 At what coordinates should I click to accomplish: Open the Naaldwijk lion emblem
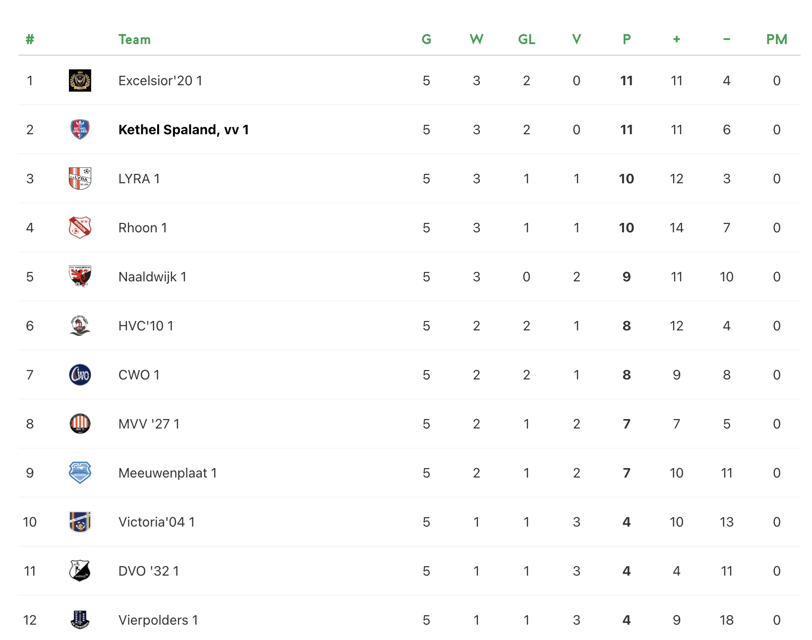pos(80,276)
